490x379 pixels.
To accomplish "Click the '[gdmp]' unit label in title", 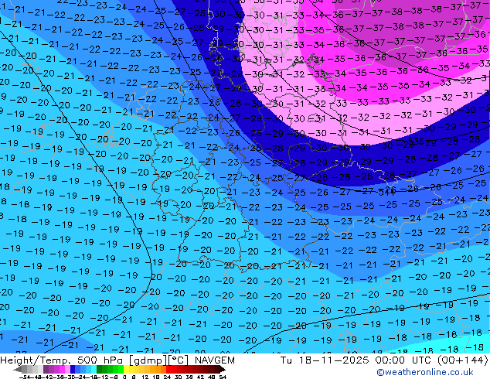I will click(x=147, y=360).
